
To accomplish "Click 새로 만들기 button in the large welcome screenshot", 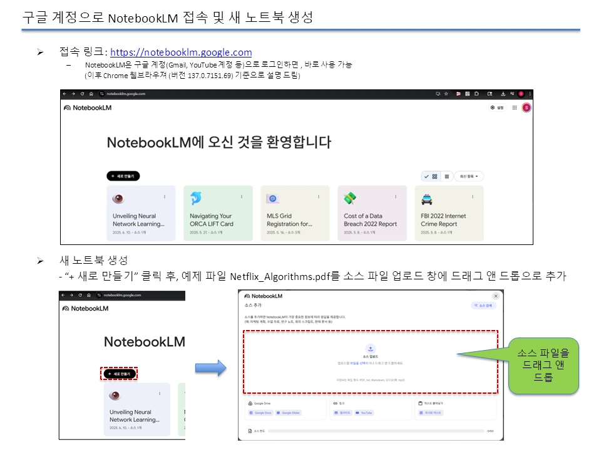I will click(123, 176).
